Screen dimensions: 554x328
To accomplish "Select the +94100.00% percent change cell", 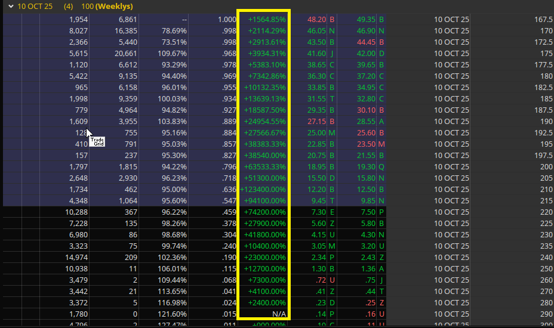I will [266, 200].
